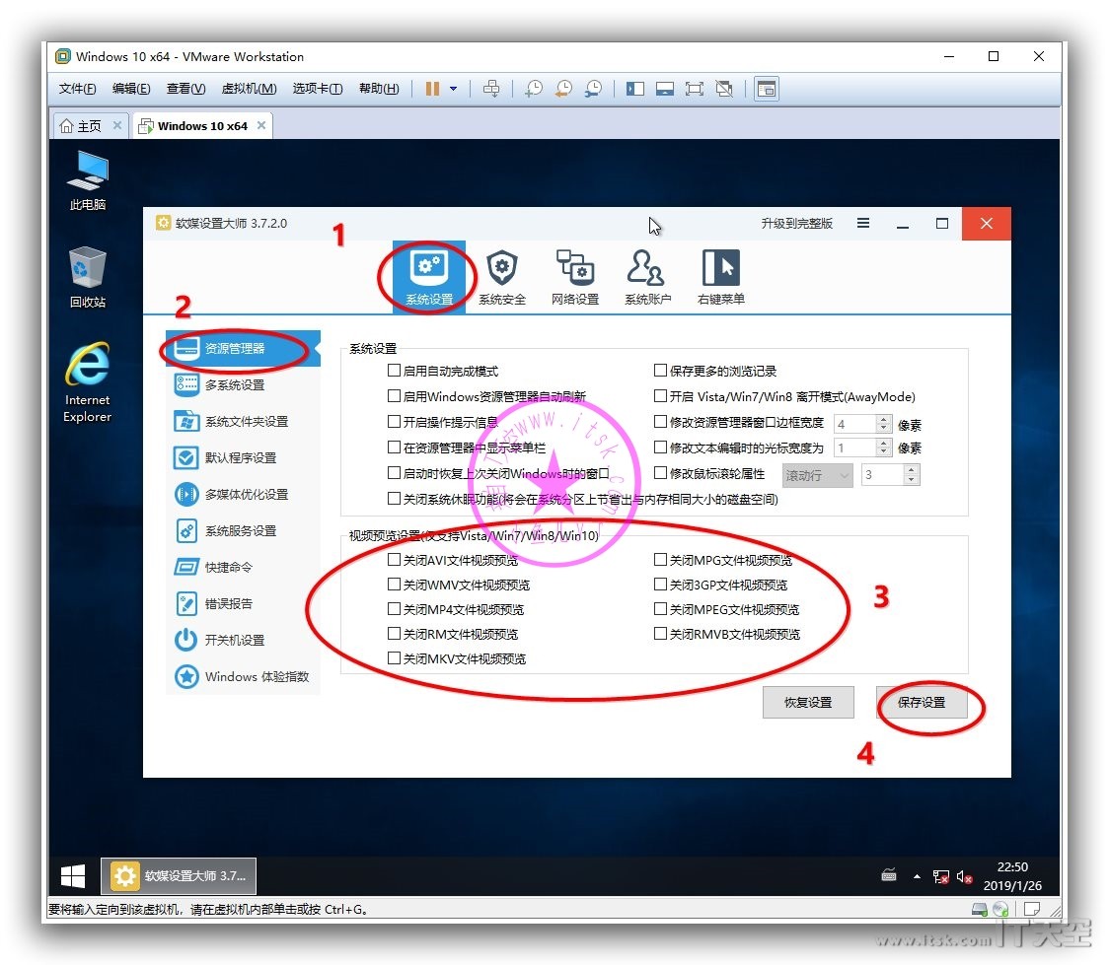The width and height of the screenshot is (1109, 965).
Task: Toggle the VMware library sidebar icon
Action: click(x=635, y=89)
